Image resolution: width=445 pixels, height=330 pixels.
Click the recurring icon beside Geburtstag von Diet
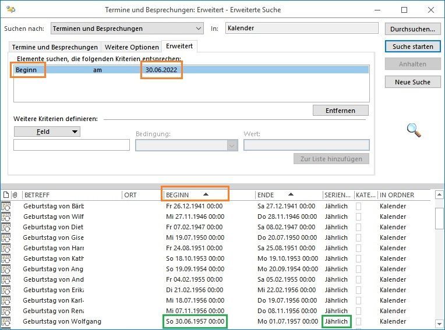(x=6, y=227)
